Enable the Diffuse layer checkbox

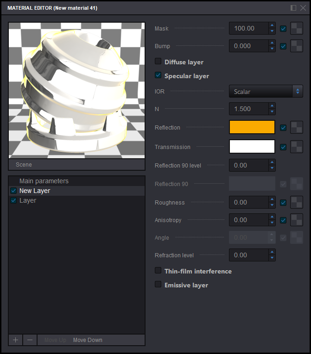click(x=158, y=61)
